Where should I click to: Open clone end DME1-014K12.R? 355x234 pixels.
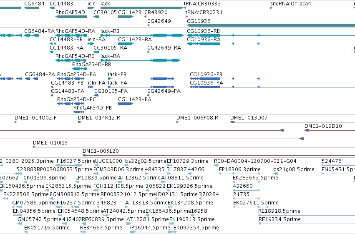point(99,118)
